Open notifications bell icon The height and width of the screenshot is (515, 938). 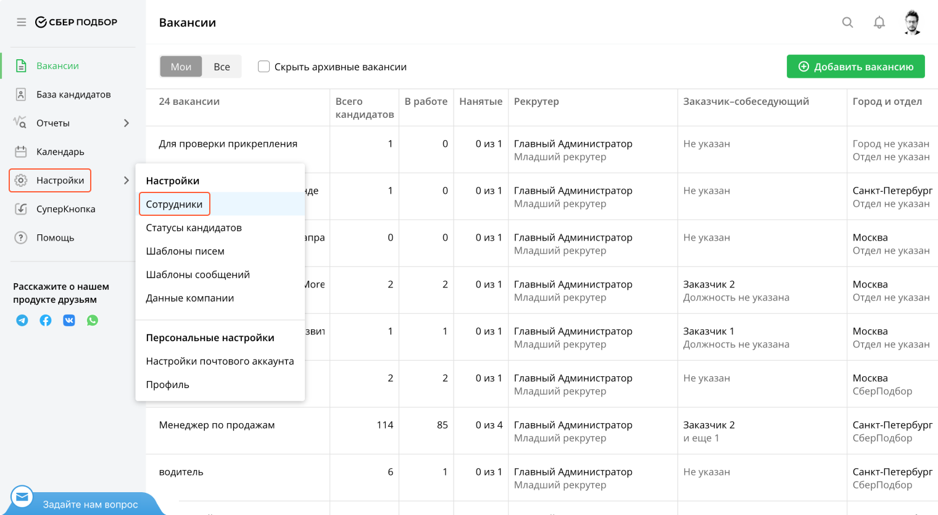tap(879, 22)
